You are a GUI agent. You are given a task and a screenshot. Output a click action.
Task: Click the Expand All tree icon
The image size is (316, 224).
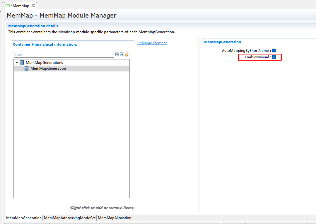[122, 54]
